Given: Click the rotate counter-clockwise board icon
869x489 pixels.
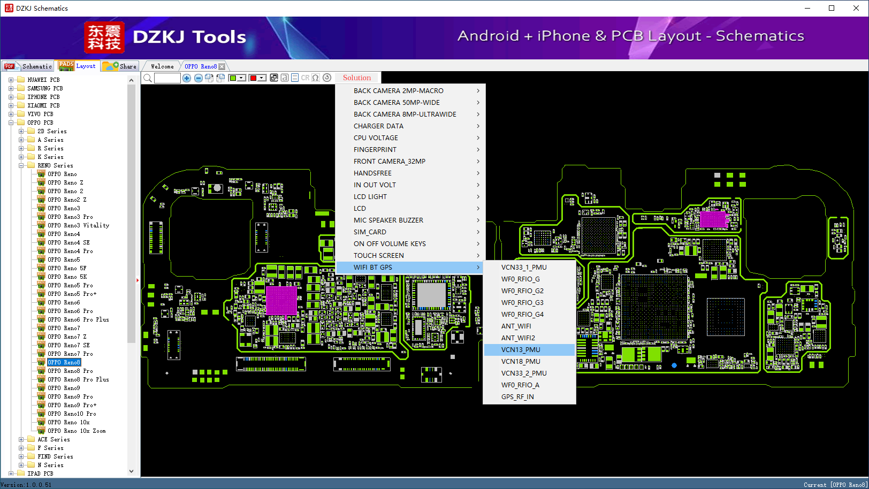Looking at the screenshot, I should point(220,78).
